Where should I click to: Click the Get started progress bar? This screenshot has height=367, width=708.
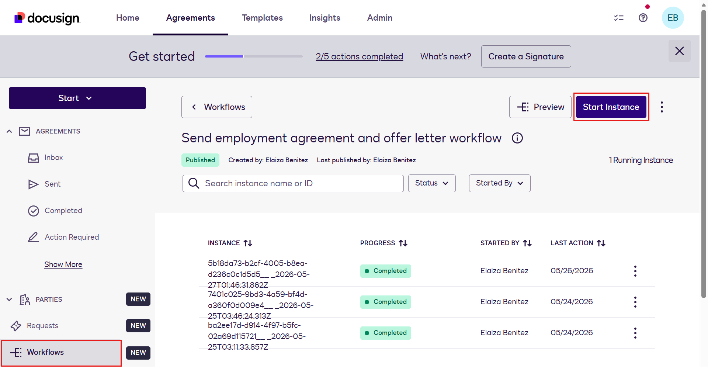coord(254,56)
